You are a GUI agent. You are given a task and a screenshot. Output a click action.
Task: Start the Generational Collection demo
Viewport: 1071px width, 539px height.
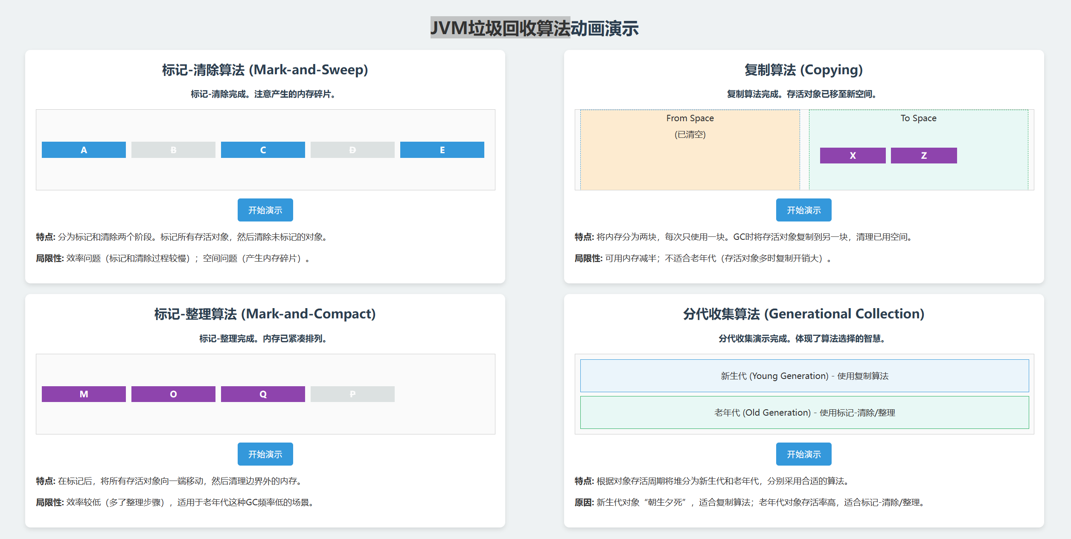[x=803, y=454]
